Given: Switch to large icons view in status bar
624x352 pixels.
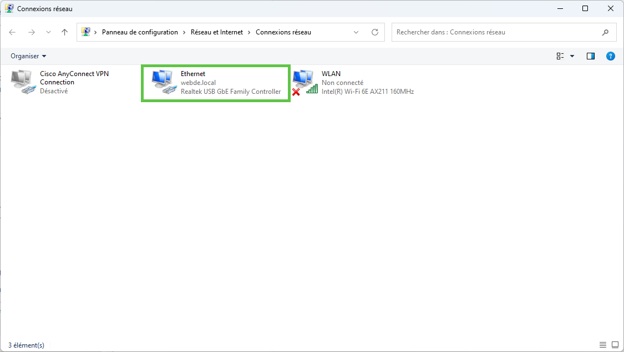Looking at the screenshot, I should click(x=615, y=344).
